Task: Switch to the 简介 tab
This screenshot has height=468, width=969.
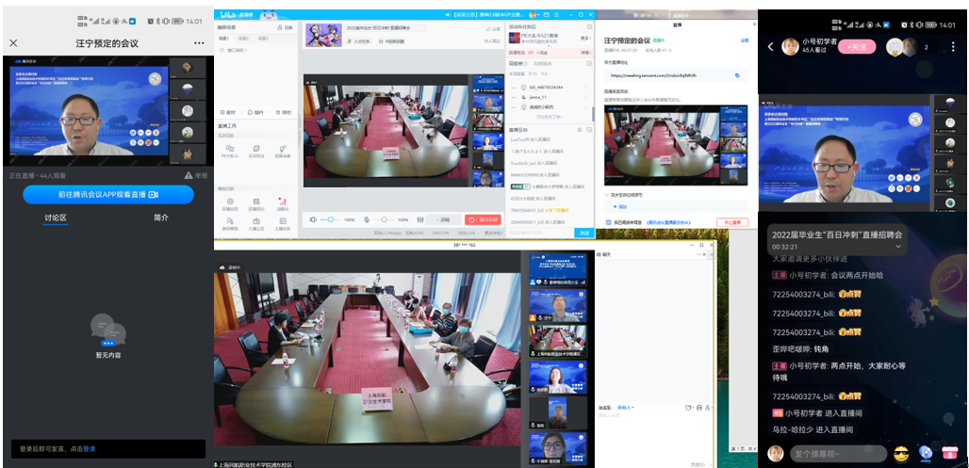Action: click(161, 218)
